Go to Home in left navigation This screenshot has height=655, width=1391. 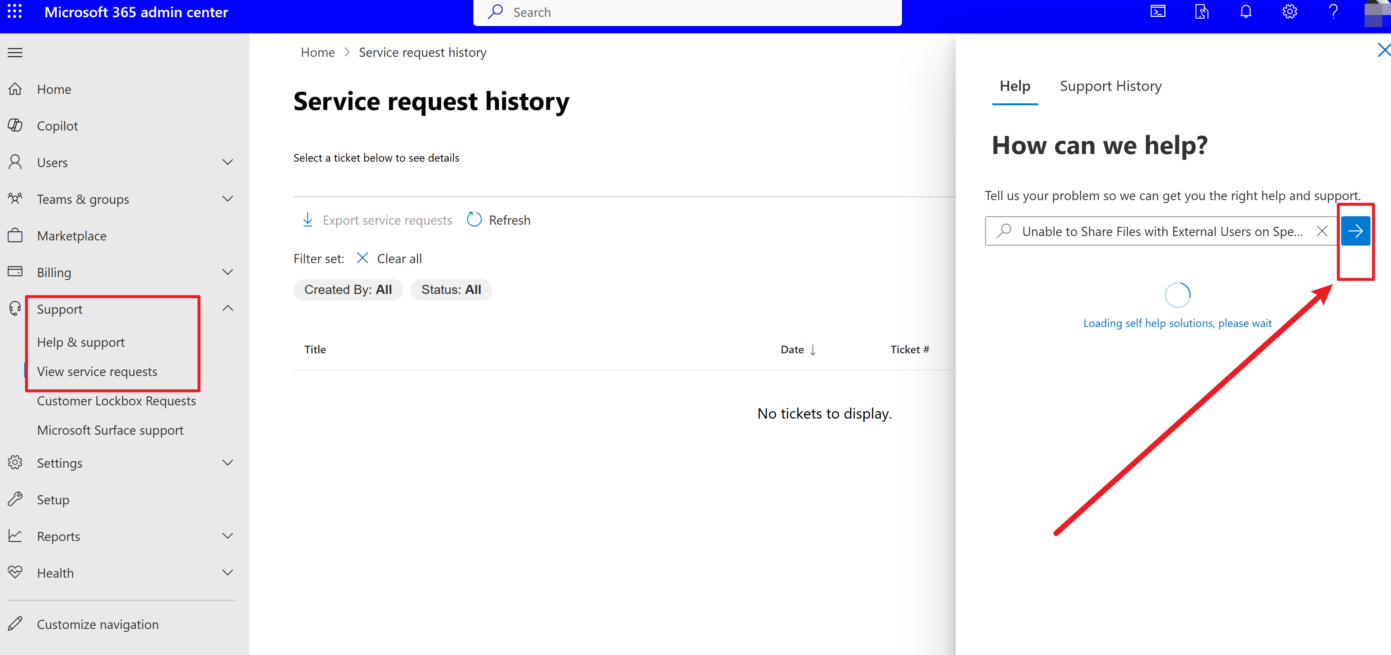point(54,89)
